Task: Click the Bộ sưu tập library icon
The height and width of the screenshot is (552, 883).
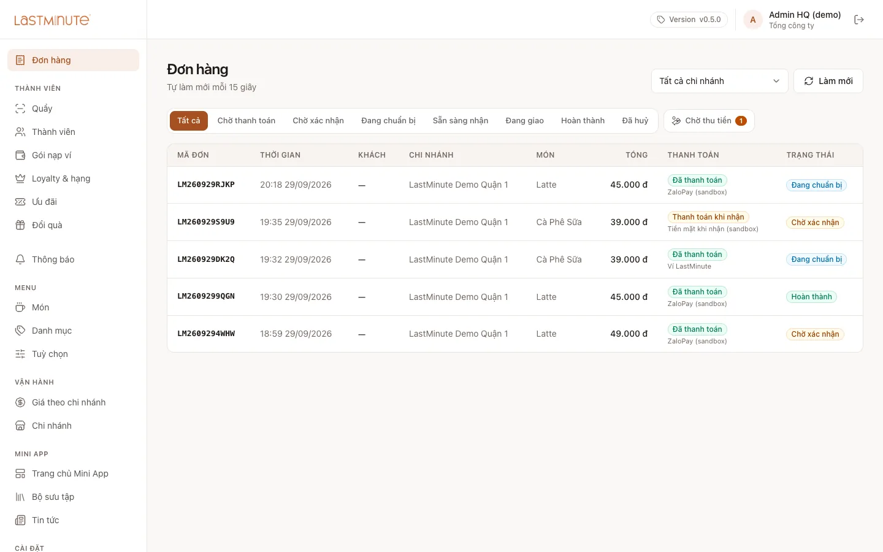Action: click(x=20, y=497)
